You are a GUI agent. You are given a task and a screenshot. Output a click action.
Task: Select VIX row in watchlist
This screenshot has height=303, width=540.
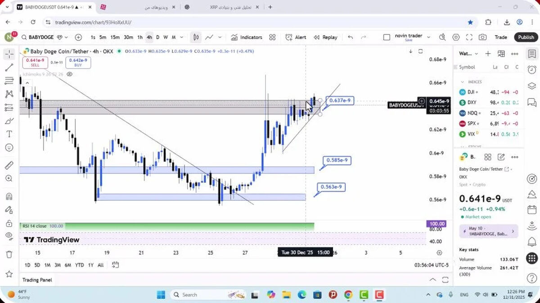click(x=489, y=134)
